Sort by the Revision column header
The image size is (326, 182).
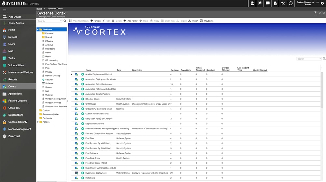(x=175, y=70)
